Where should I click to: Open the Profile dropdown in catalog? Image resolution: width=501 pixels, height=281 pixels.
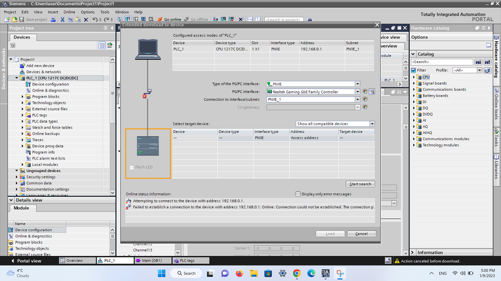[479, 70]
